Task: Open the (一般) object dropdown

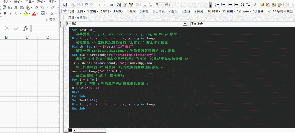Action: coord(185,24)
